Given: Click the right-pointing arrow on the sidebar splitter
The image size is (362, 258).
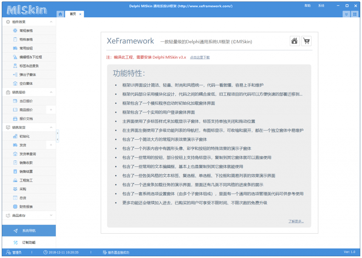Looking at the screenshot, I should pyautogui.click(x=58, y=133).
